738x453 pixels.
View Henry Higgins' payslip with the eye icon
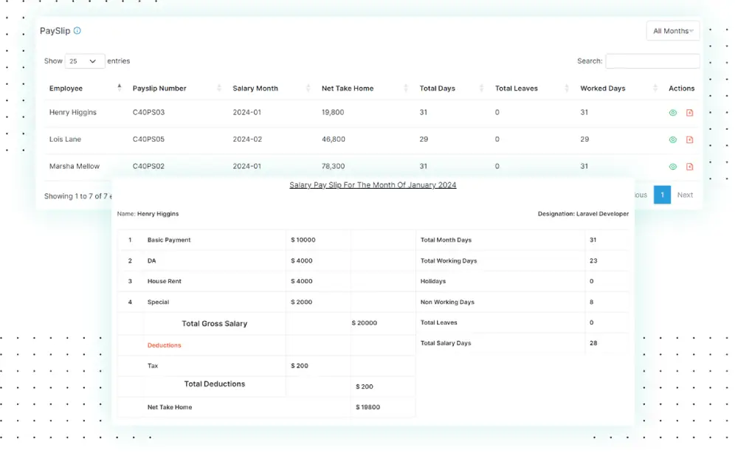tap(674, 112)
